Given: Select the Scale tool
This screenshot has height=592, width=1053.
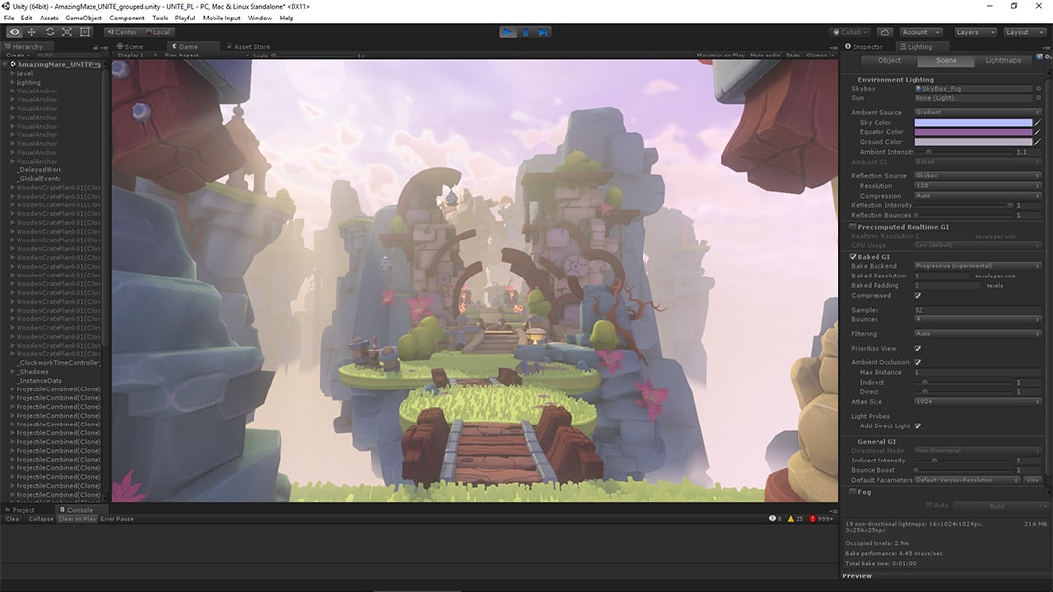Looking at the screenshot, I should click(67, 32).
